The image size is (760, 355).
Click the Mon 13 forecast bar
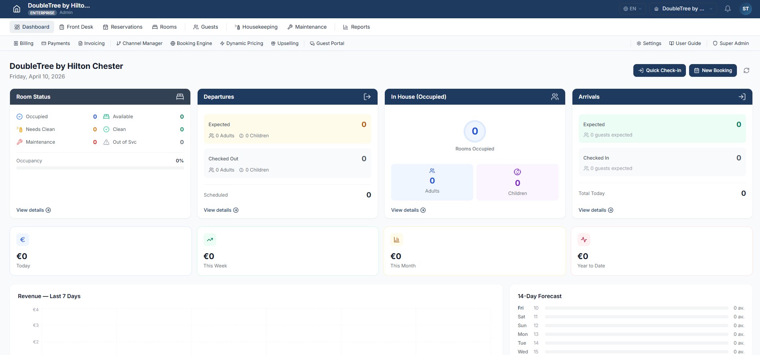[x=637, y=334]
